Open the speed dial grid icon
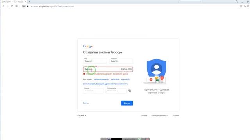 [x=16, y=6]
